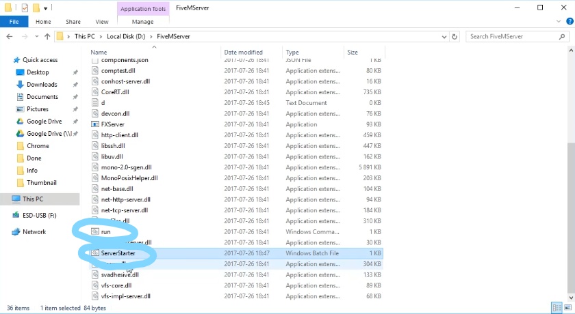Switch to Large icons view in status bar
The image size is (575, 314).
click(x=567, y=308)
